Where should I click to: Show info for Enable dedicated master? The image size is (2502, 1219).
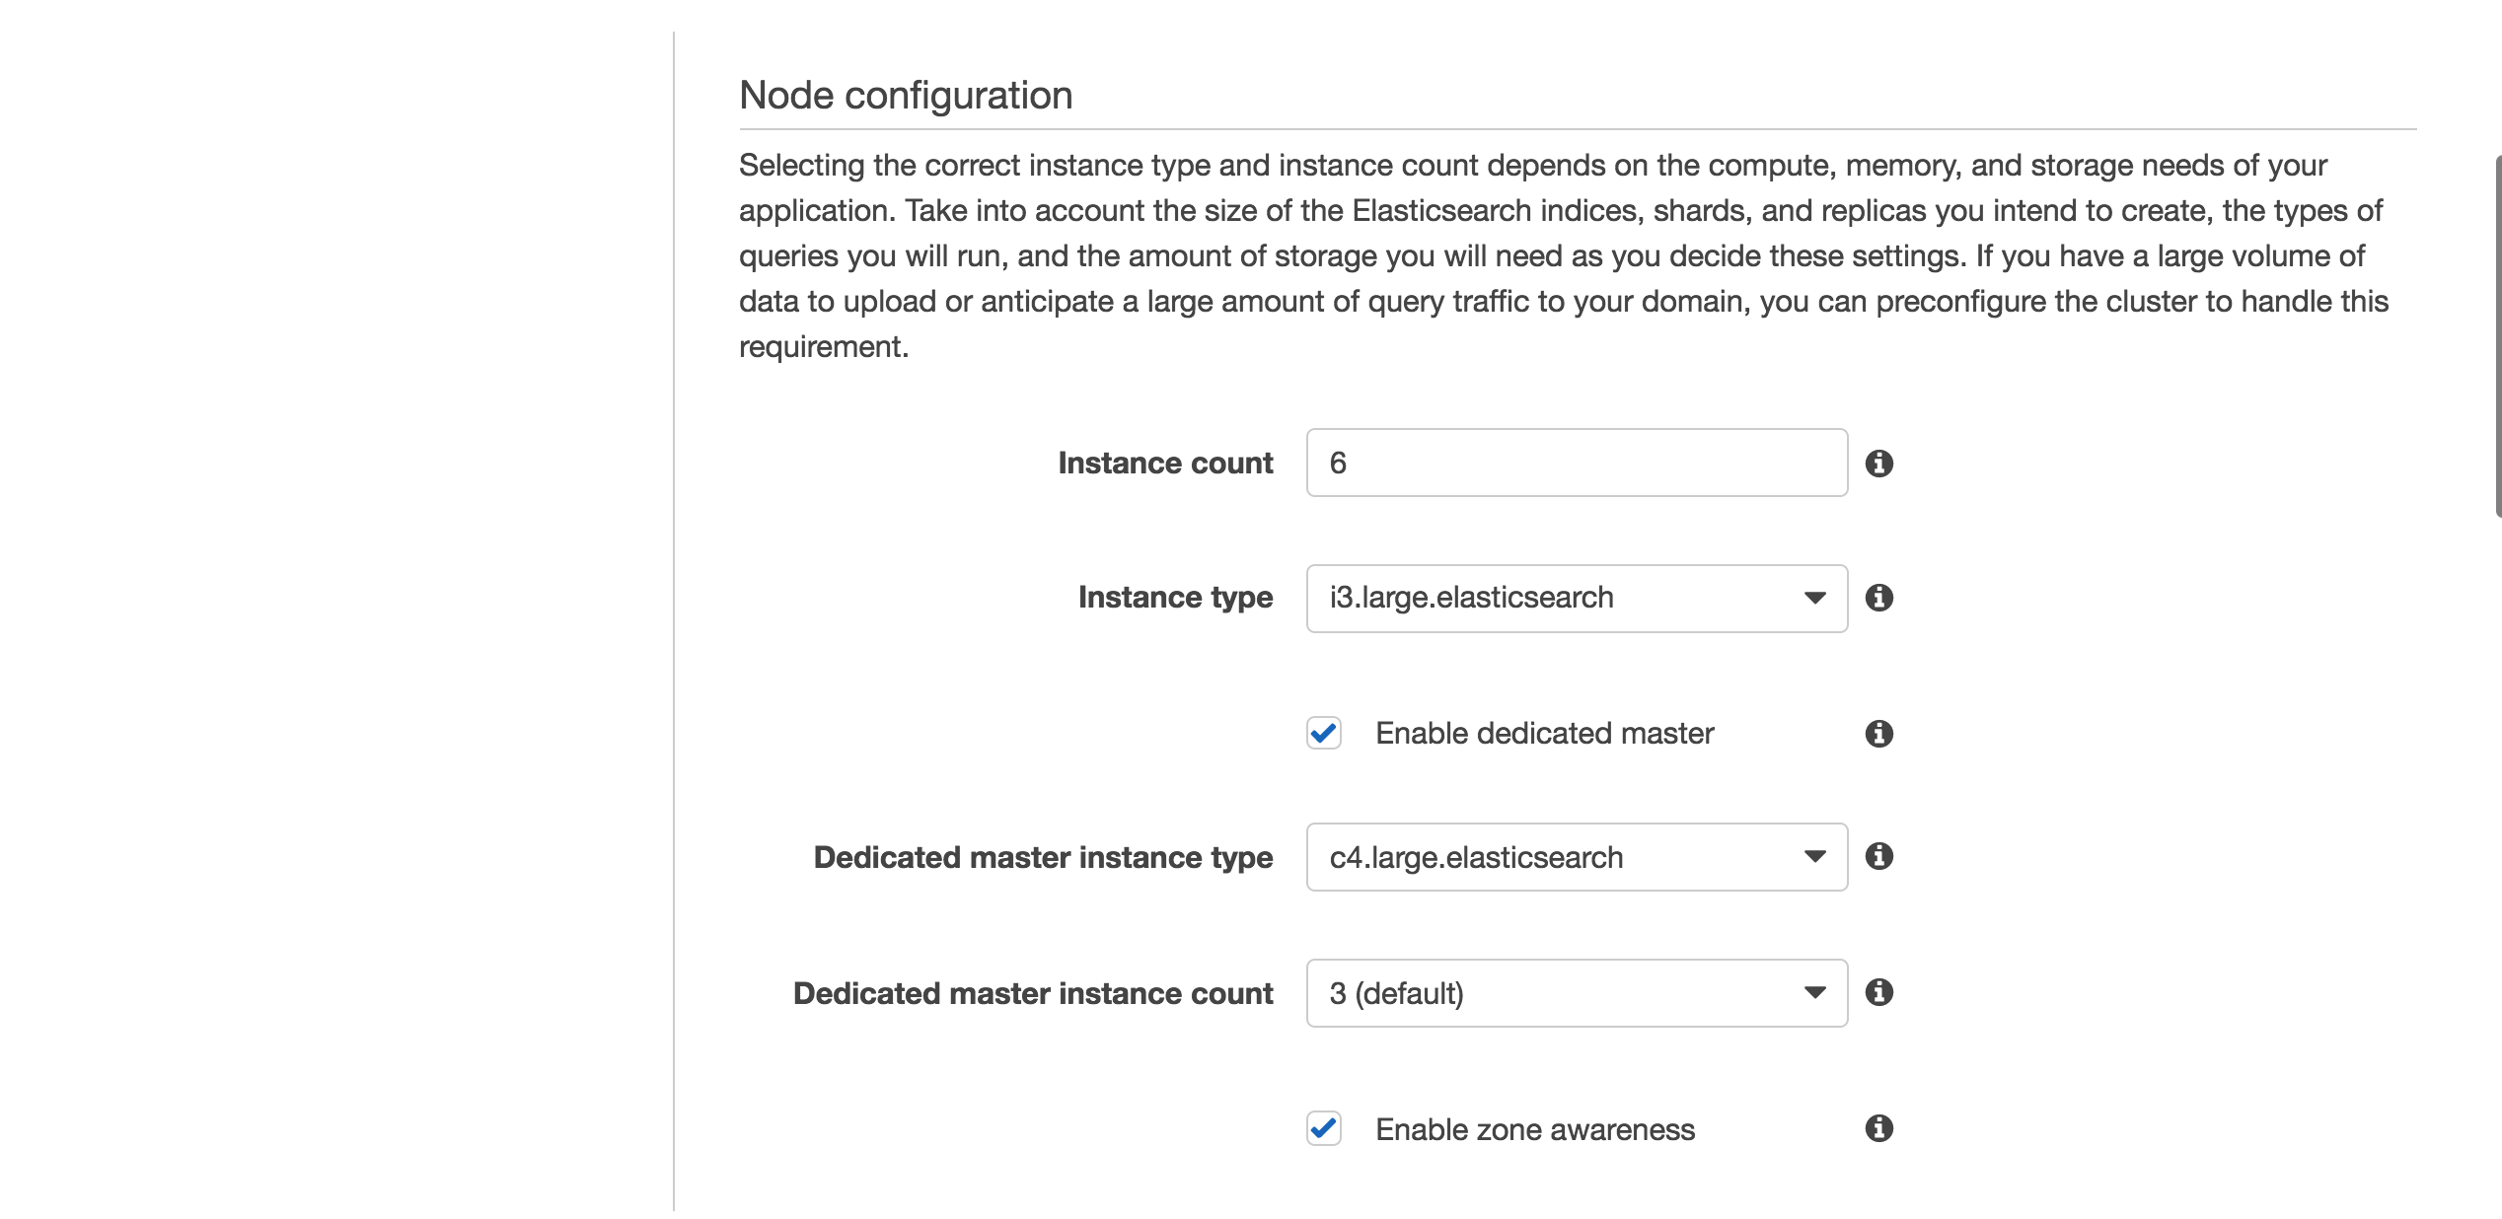(1878, 734)
